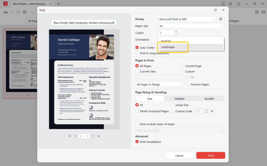The image size is (267, 166).
Task: Click the screenshot camera icon
Action: coord(257,12)
